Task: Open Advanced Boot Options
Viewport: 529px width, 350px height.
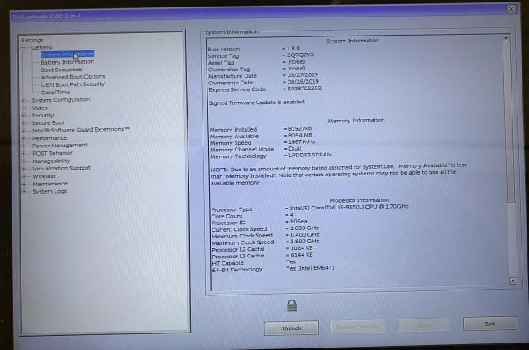Action: point(73,77)
